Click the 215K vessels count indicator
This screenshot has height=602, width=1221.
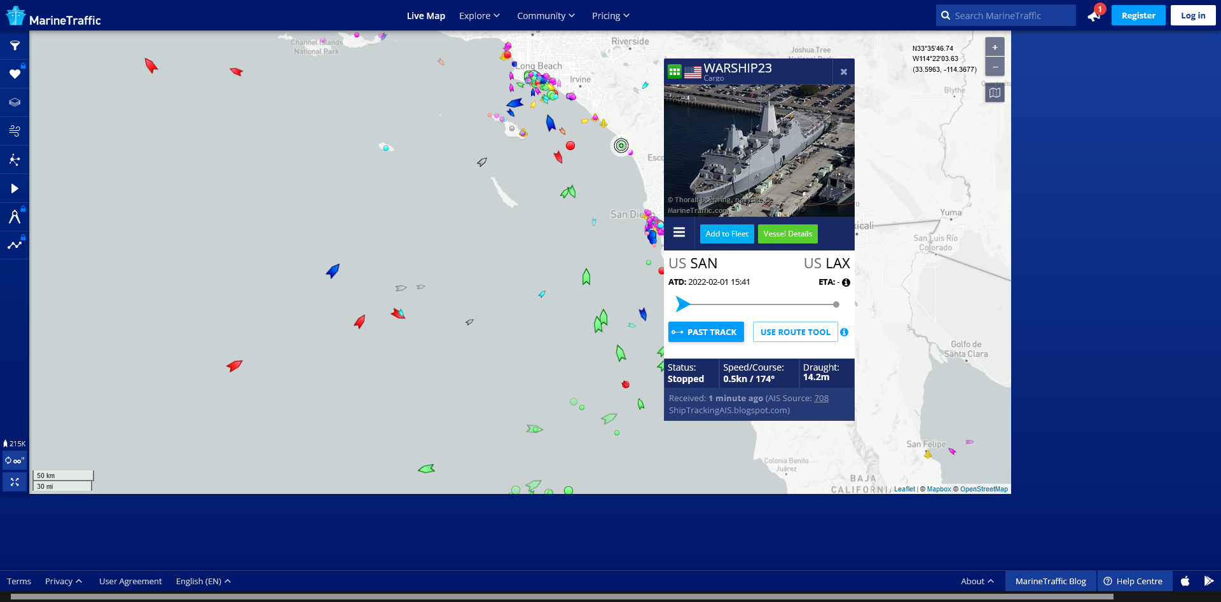point(15,444)
